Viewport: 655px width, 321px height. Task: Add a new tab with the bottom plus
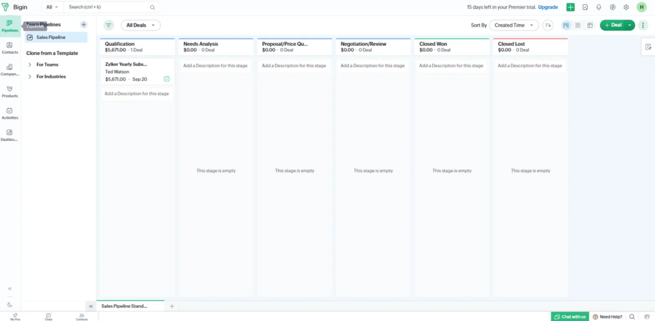tap(171, 306)
